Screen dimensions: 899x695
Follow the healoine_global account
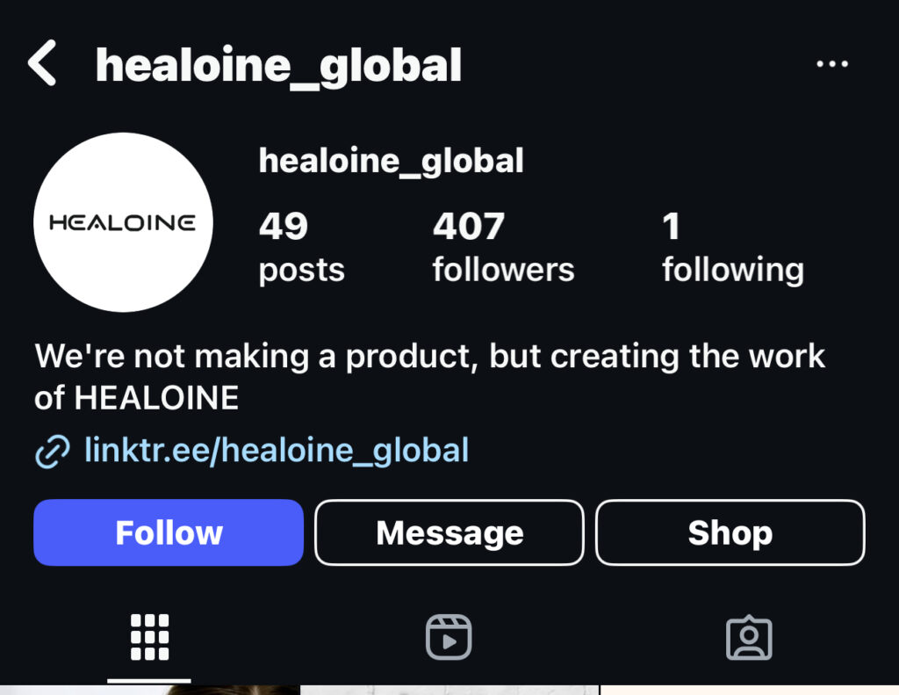(x=169, y=532)
